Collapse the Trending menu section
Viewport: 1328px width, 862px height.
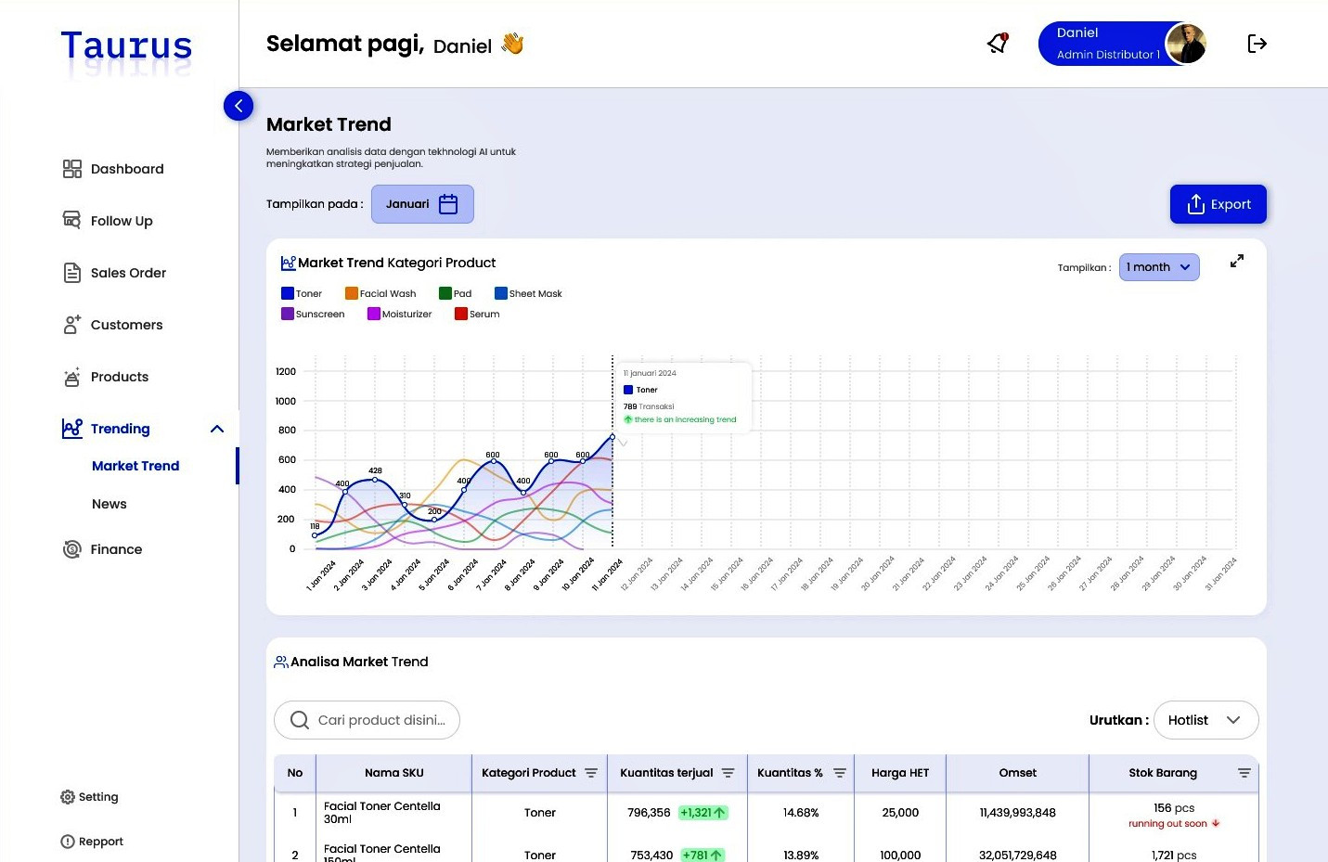click(217, 429)
